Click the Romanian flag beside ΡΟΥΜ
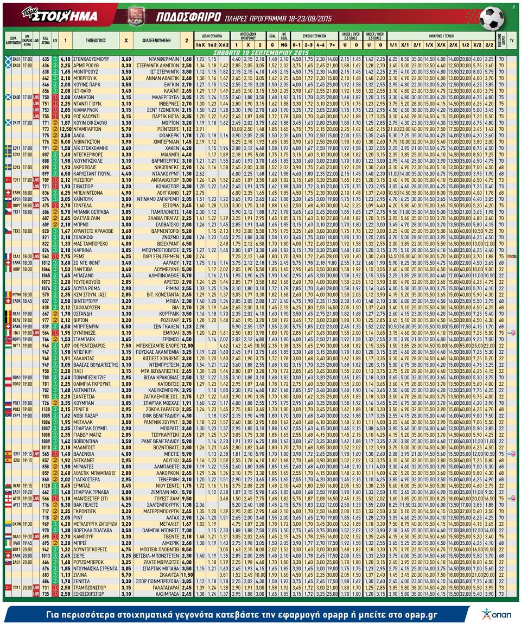Viewport: 521px width, 624px height. click(x=8, y=295)
